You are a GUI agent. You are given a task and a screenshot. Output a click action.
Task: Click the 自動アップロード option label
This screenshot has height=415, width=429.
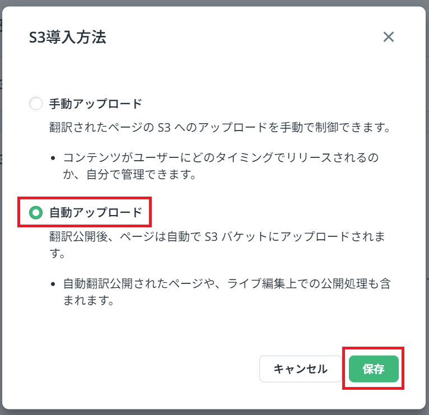[95, 212]
